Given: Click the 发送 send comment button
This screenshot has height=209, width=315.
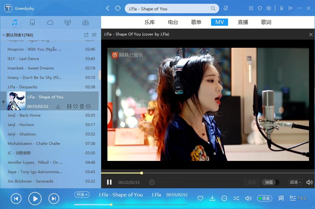Looking at the screenshot, I should coord(252,182).
